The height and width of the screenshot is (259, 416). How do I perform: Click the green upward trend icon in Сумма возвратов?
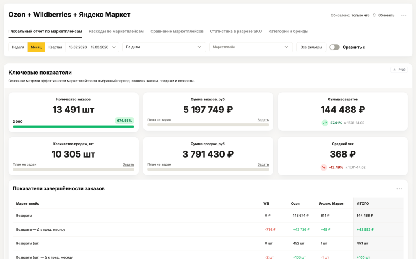coord(325,123)
